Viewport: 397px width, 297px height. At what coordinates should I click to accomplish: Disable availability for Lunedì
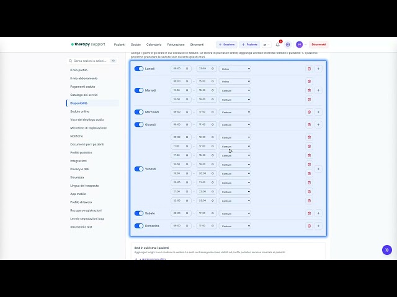139,69
